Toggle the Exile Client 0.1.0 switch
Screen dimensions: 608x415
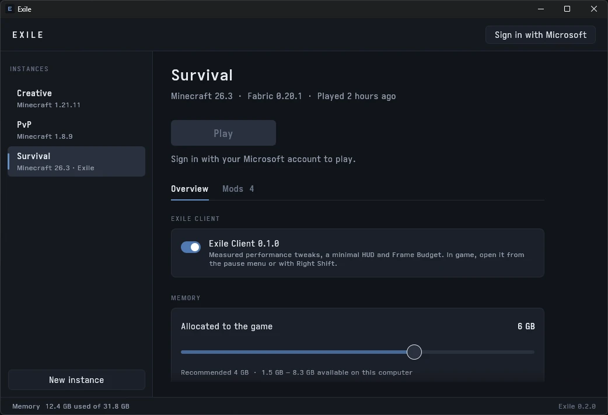[x=191, y=247]
